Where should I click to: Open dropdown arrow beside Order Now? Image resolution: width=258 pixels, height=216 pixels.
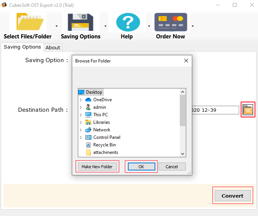pos(193,26)
